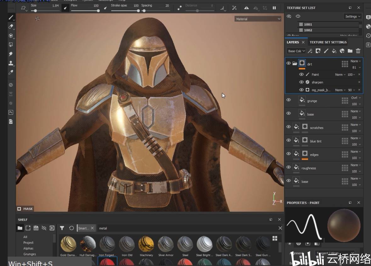Select the Paint brush tool
Image resolution: width=371 pixels, height=266 pixels.
tap(11, 17)
